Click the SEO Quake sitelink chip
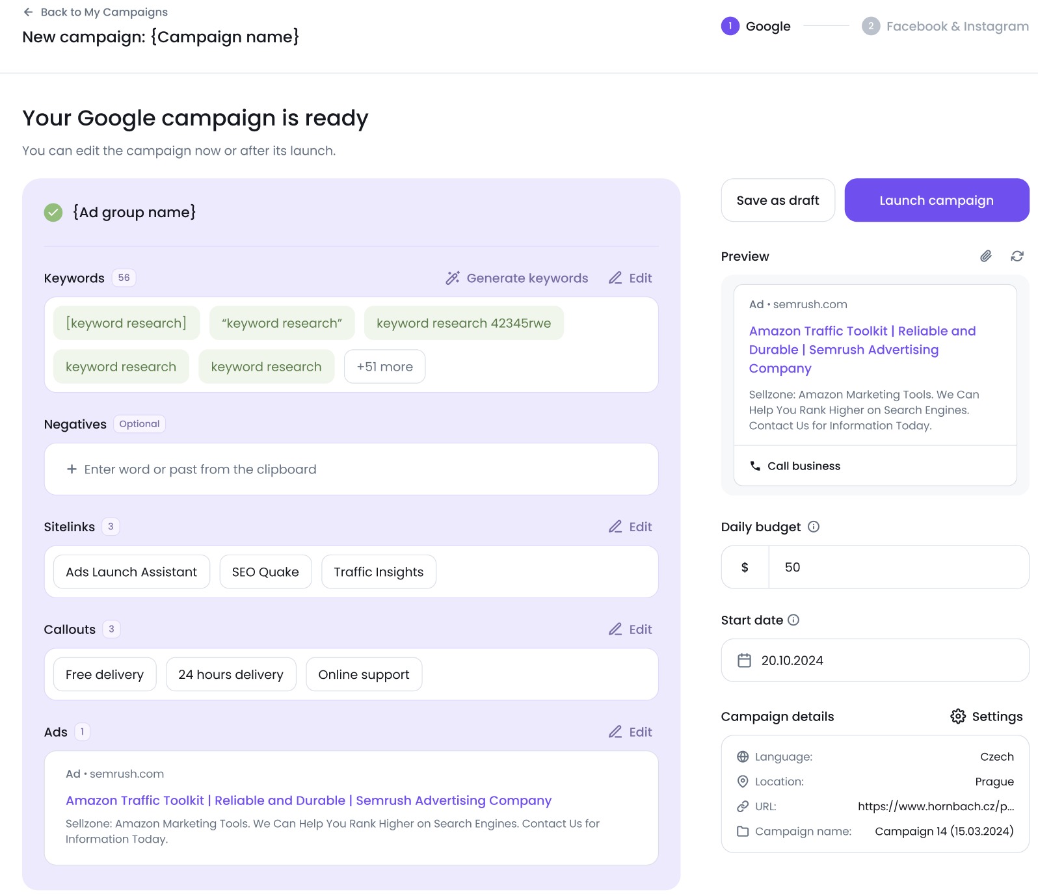The image size is (1038, 896). (x=265, y=572)
